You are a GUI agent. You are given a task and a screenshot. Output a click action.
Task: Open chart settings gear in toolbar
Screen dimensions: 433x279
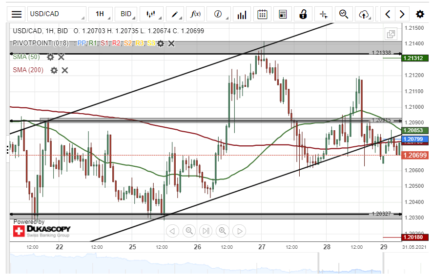tap(420, 14)
